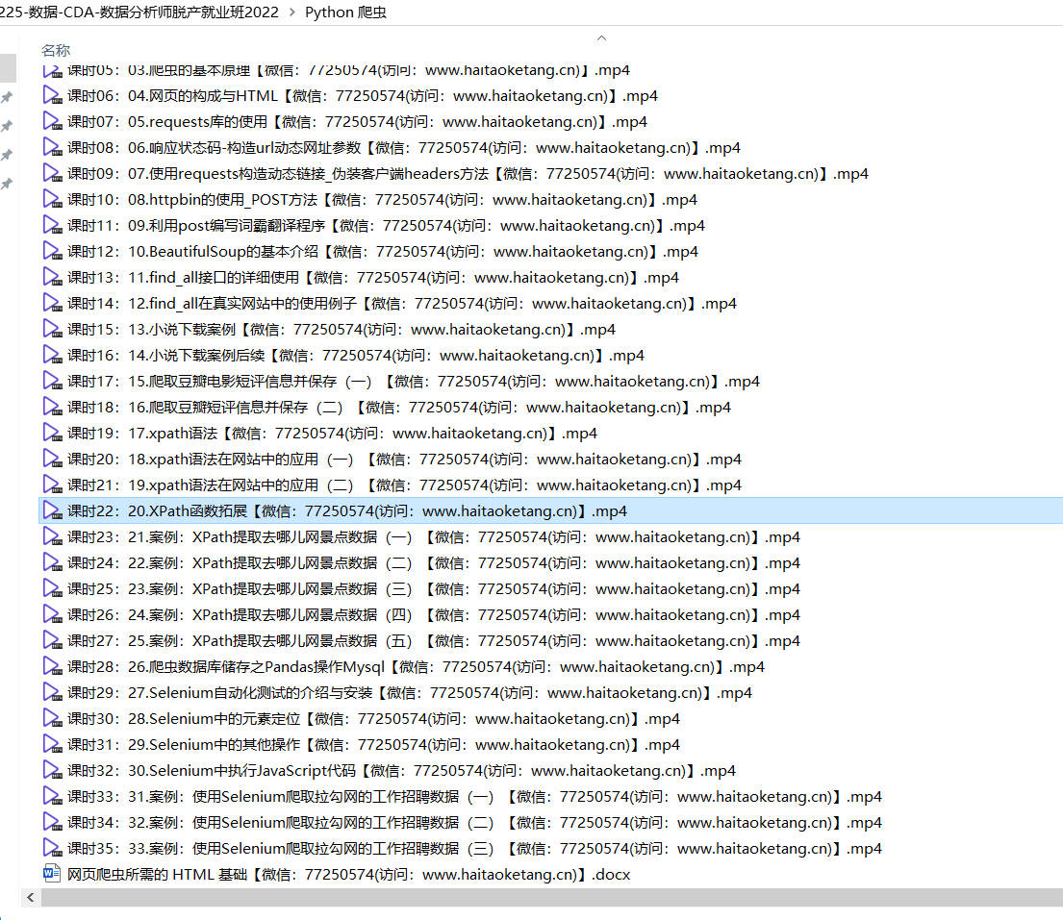Click the horizontal scrollbar track

[x=552, y=898]
